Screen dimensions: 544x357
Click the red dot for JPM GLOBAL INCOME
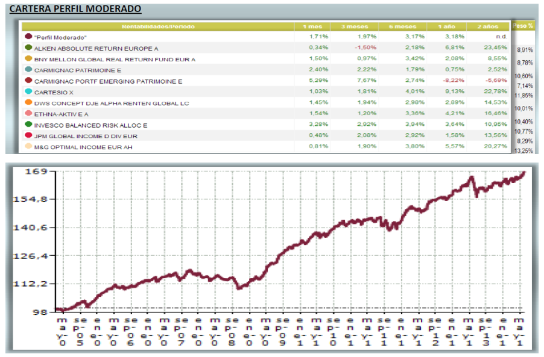click(x=28, y=135)
